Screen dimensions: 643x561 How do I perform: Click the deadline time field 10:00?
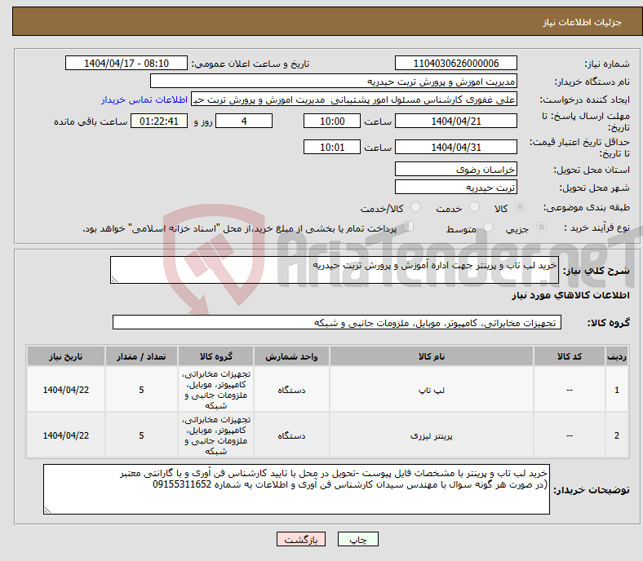pos(332,121)
